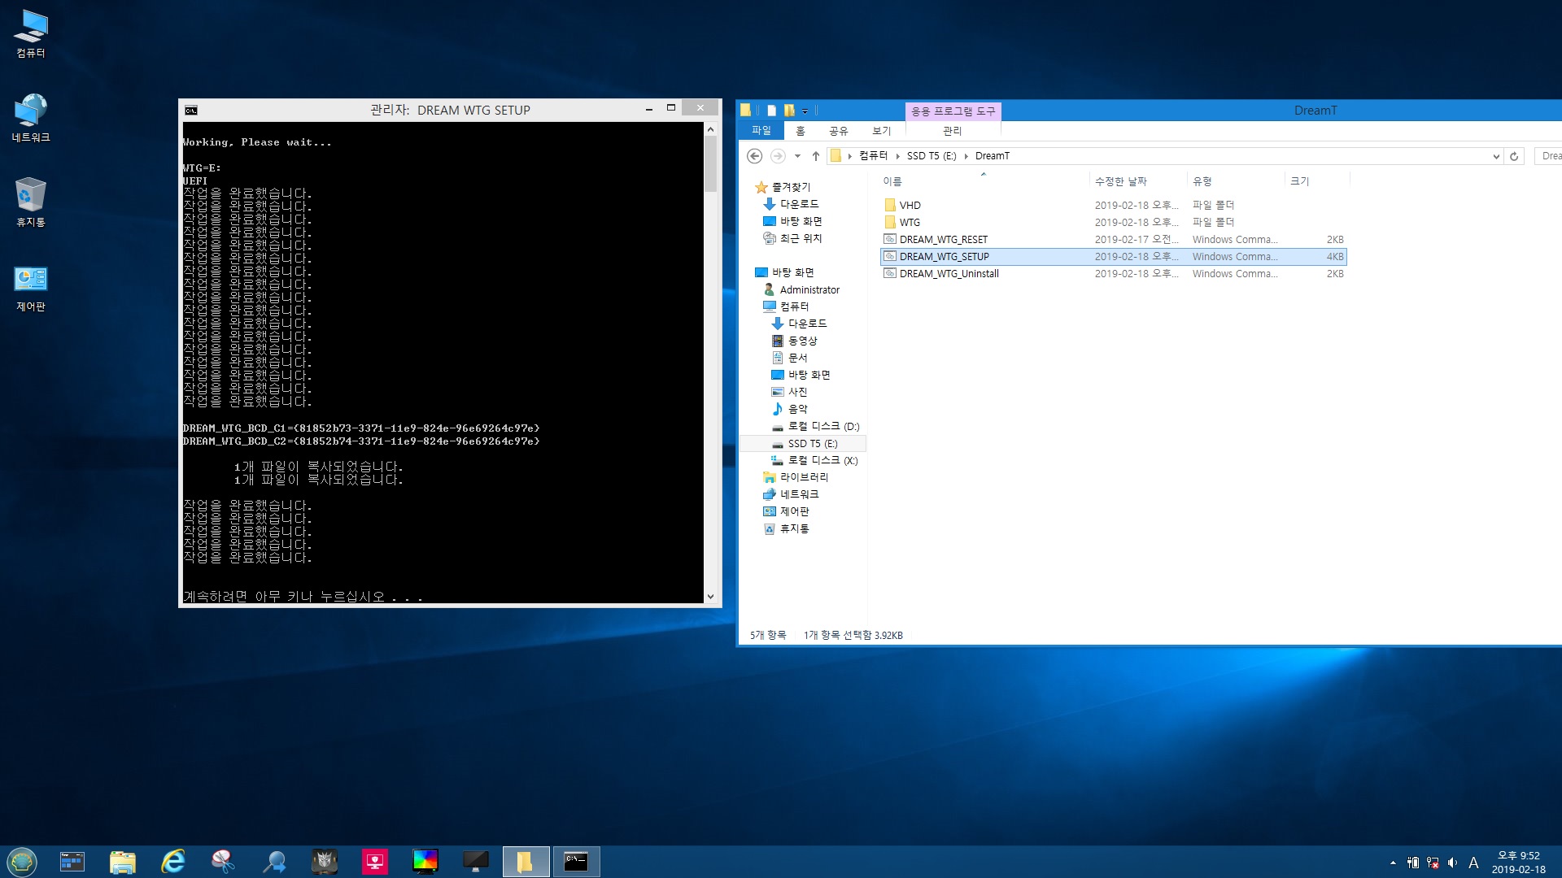This screenshot has width=1562, height=878.
Task: Open the 관리 ribbon tab
Action: [953, 131]
